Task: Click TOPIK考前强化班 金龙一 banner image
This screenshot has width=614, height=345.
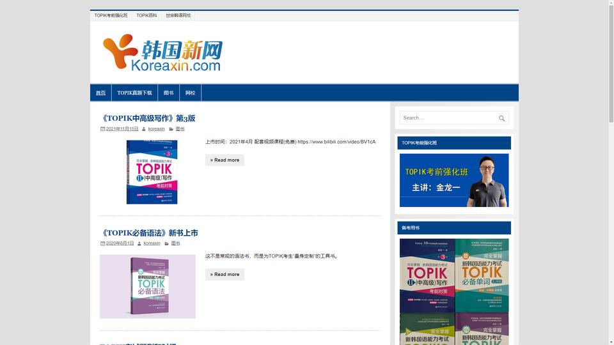Action: (454, 180)
